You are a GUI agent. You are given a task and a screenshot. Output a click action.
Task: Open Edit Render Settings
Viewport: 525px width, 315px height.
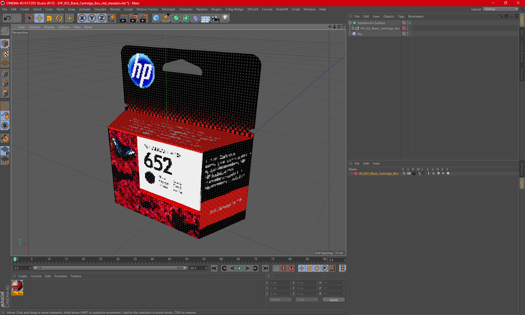pos(144,18)
